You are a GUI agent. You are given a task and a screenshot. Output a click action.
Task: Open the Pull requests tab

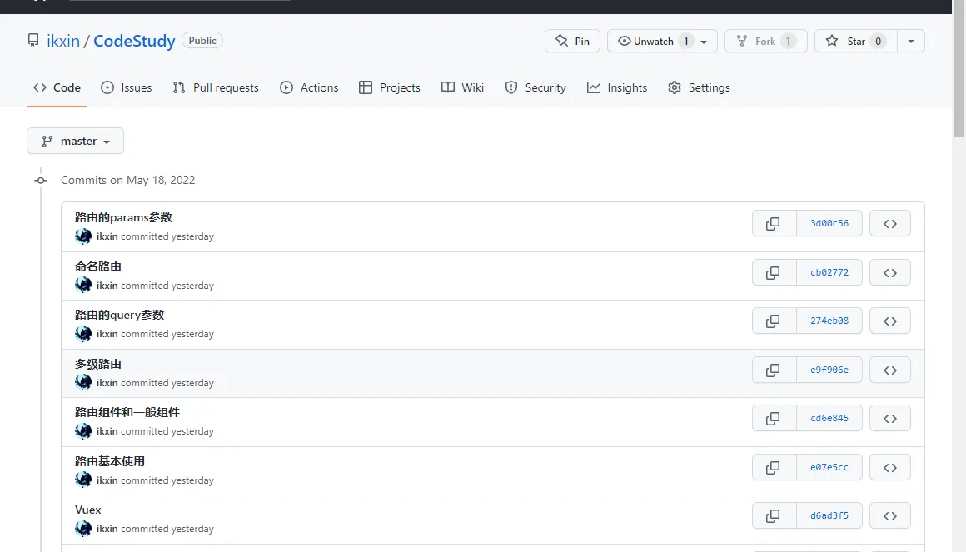(216, 87)
